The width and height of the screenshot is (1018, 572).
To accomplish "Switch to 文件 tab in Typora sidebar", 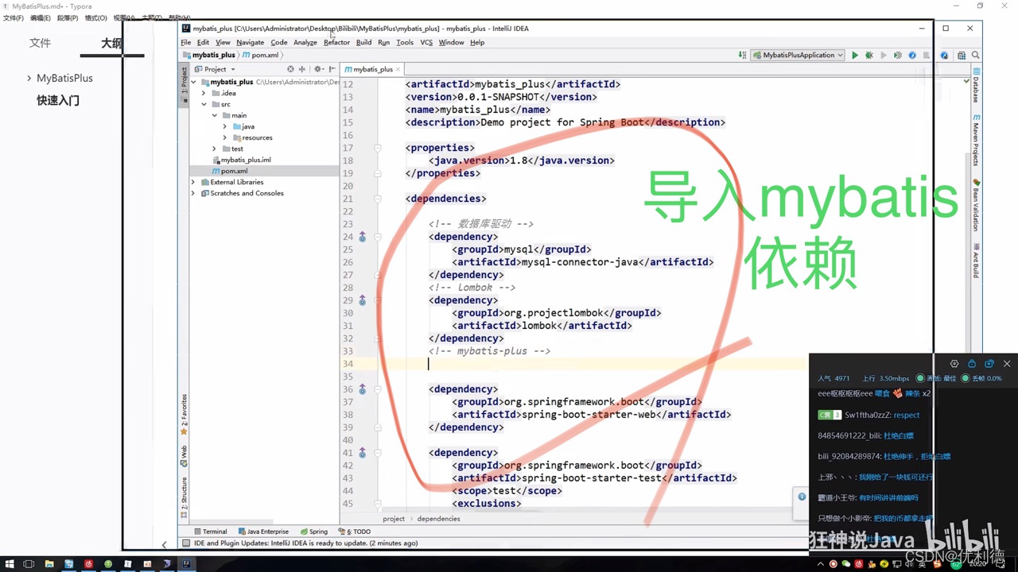I will pos(40,43).
